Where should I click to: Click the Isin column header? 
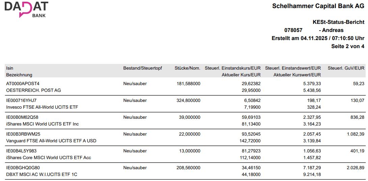(10, 68)
